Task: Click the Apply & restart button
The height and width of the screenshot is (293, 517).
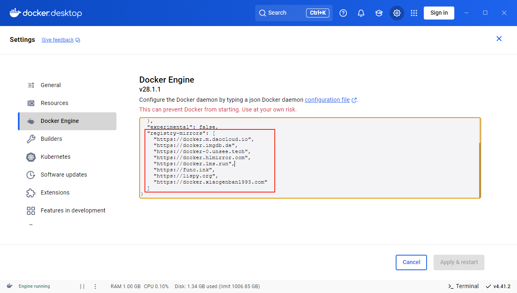Action: coord(459,262)
